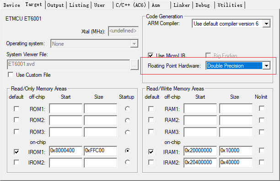Check the RAM2 default checkbox
280x181 pixels.
pos(151,120)
